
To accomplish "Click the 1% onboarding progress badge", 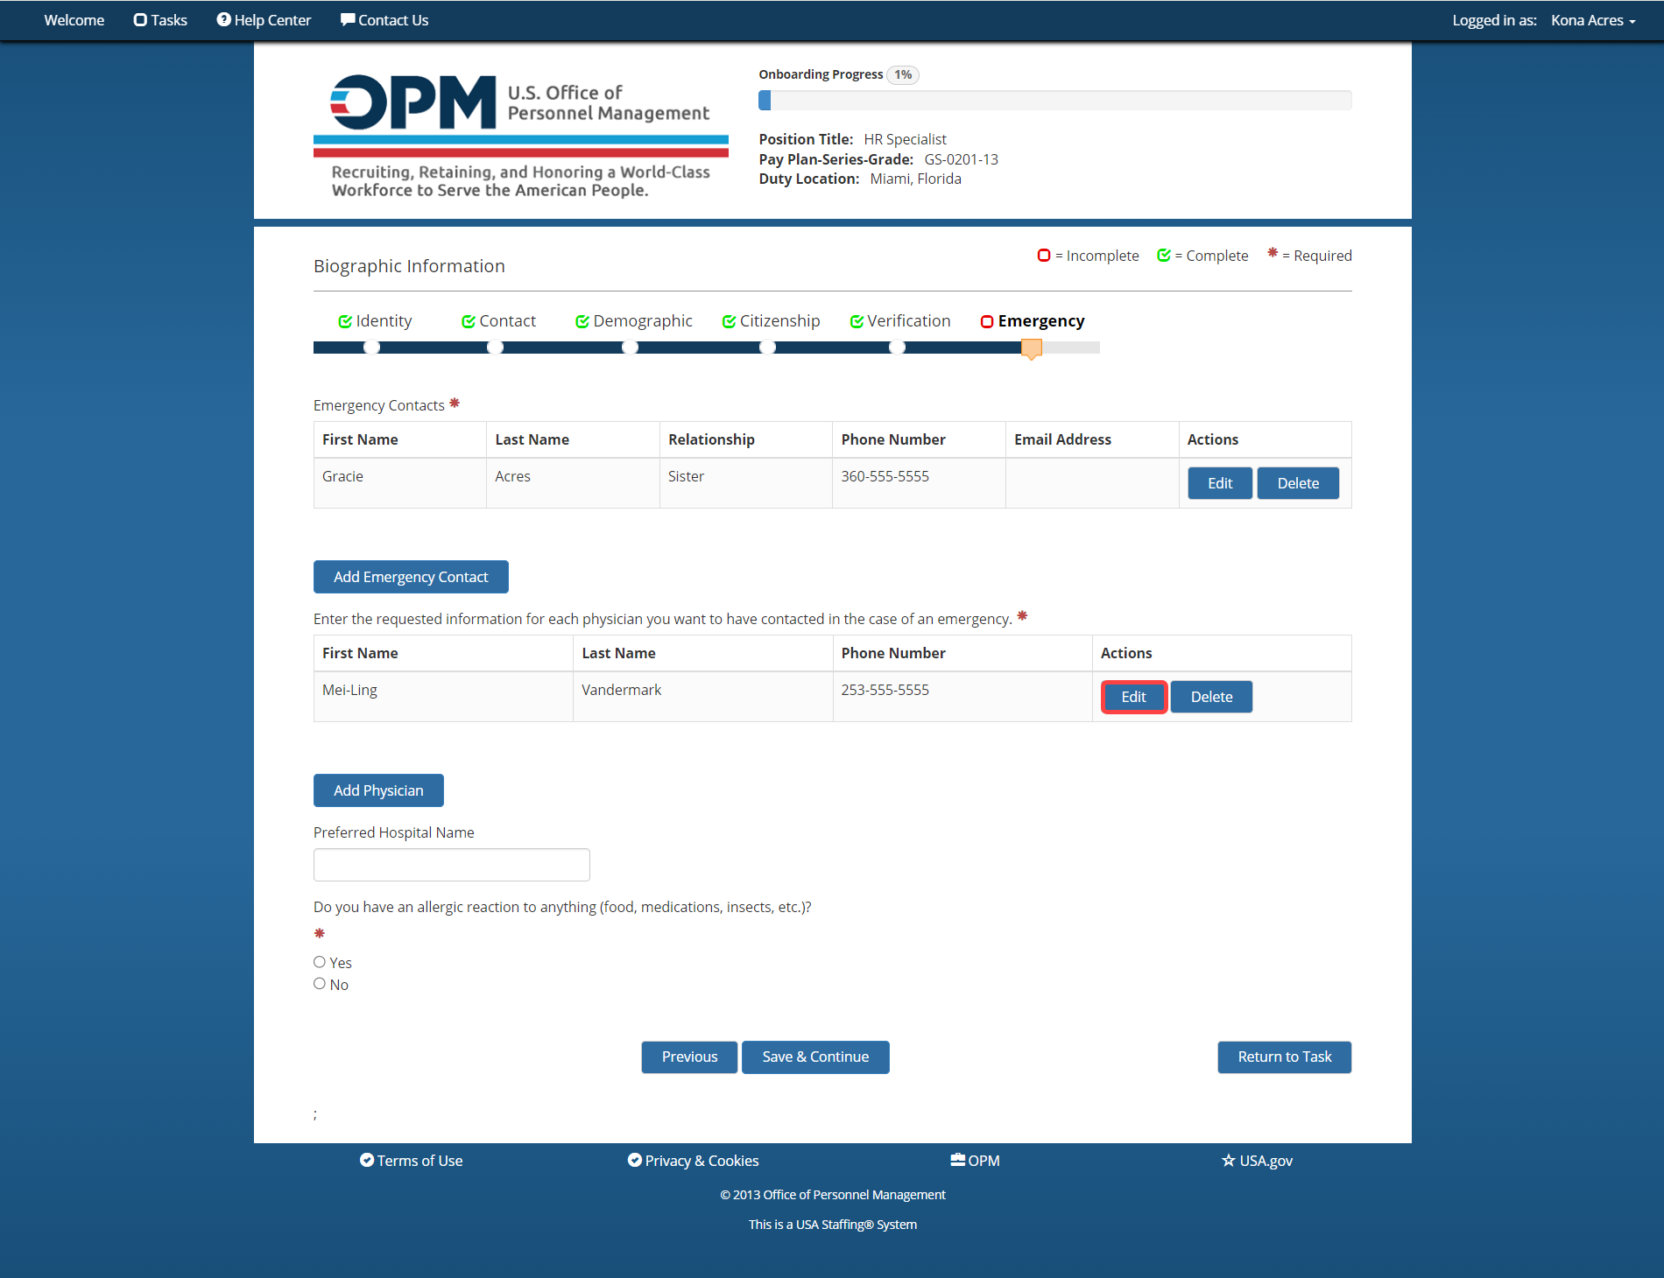I will pyautogui.click(x=903, y=74).
